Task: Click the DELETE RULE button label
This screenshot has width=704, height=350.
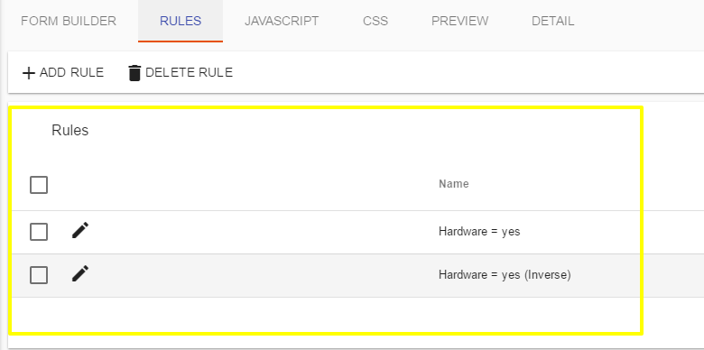Action: click(x=189, y=73)
